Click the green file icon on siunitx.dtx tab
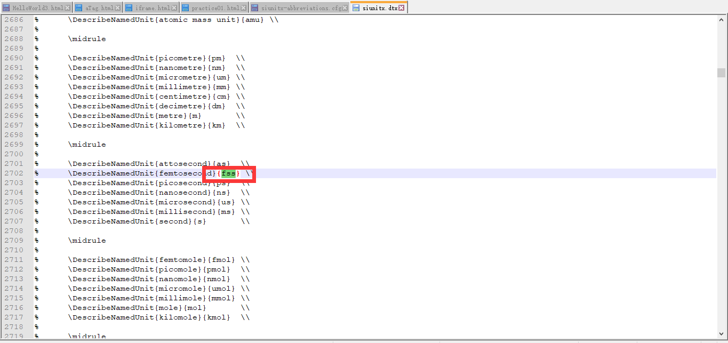Viewport: 728px width, 343px height. tap(357, 7)
